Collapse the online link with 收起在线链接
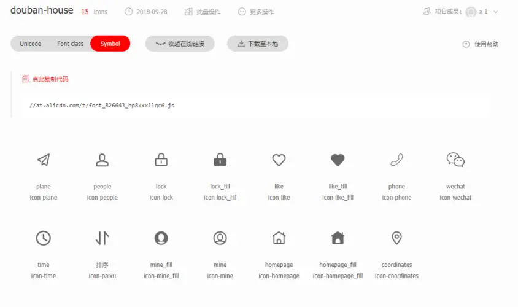The height and width of the screenshot is (307, 518). click(180, 44)
